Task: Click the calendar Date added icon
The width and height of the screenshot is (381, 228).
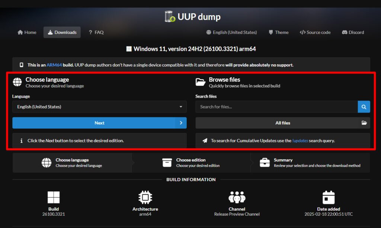Action: pyautogui.click(x=329, y=198)
